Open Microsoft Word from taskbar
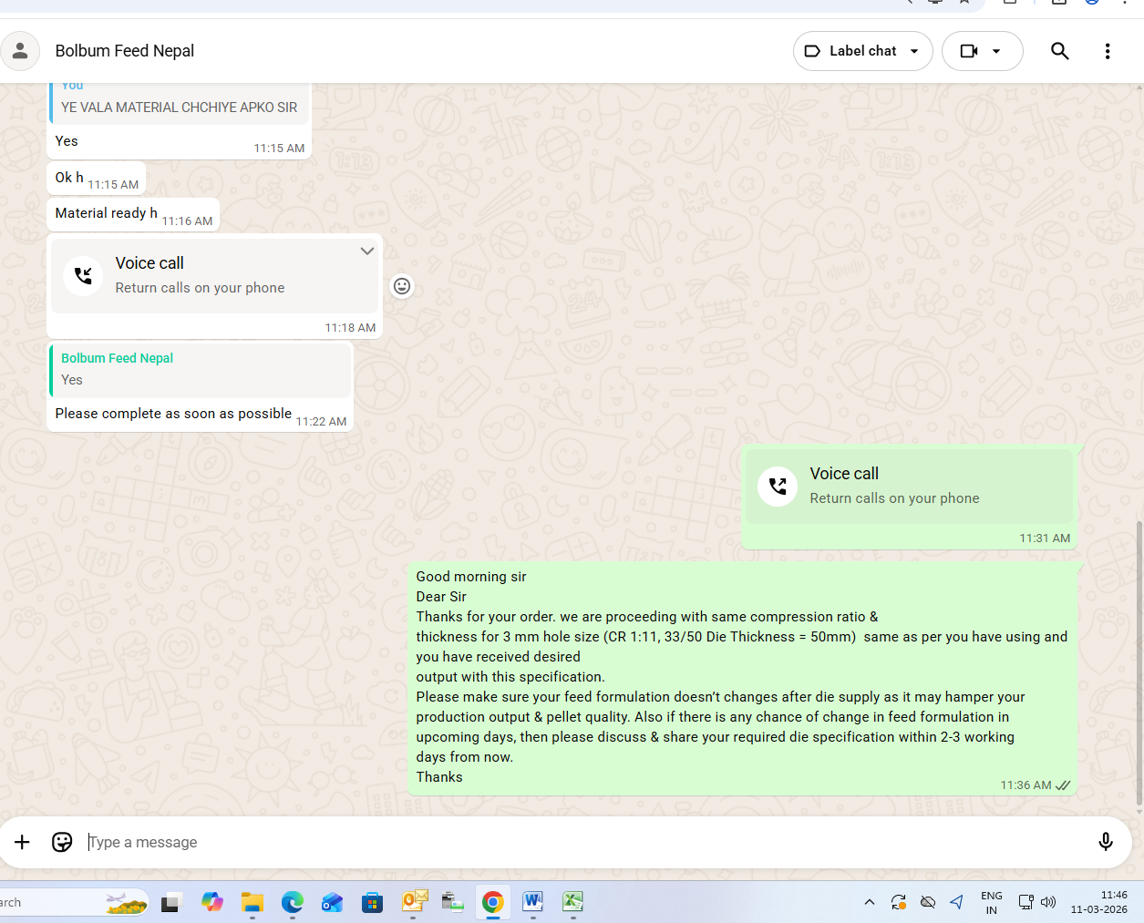Image resolution: width=1144 pixels, height=923 pixels. point(532,902)
